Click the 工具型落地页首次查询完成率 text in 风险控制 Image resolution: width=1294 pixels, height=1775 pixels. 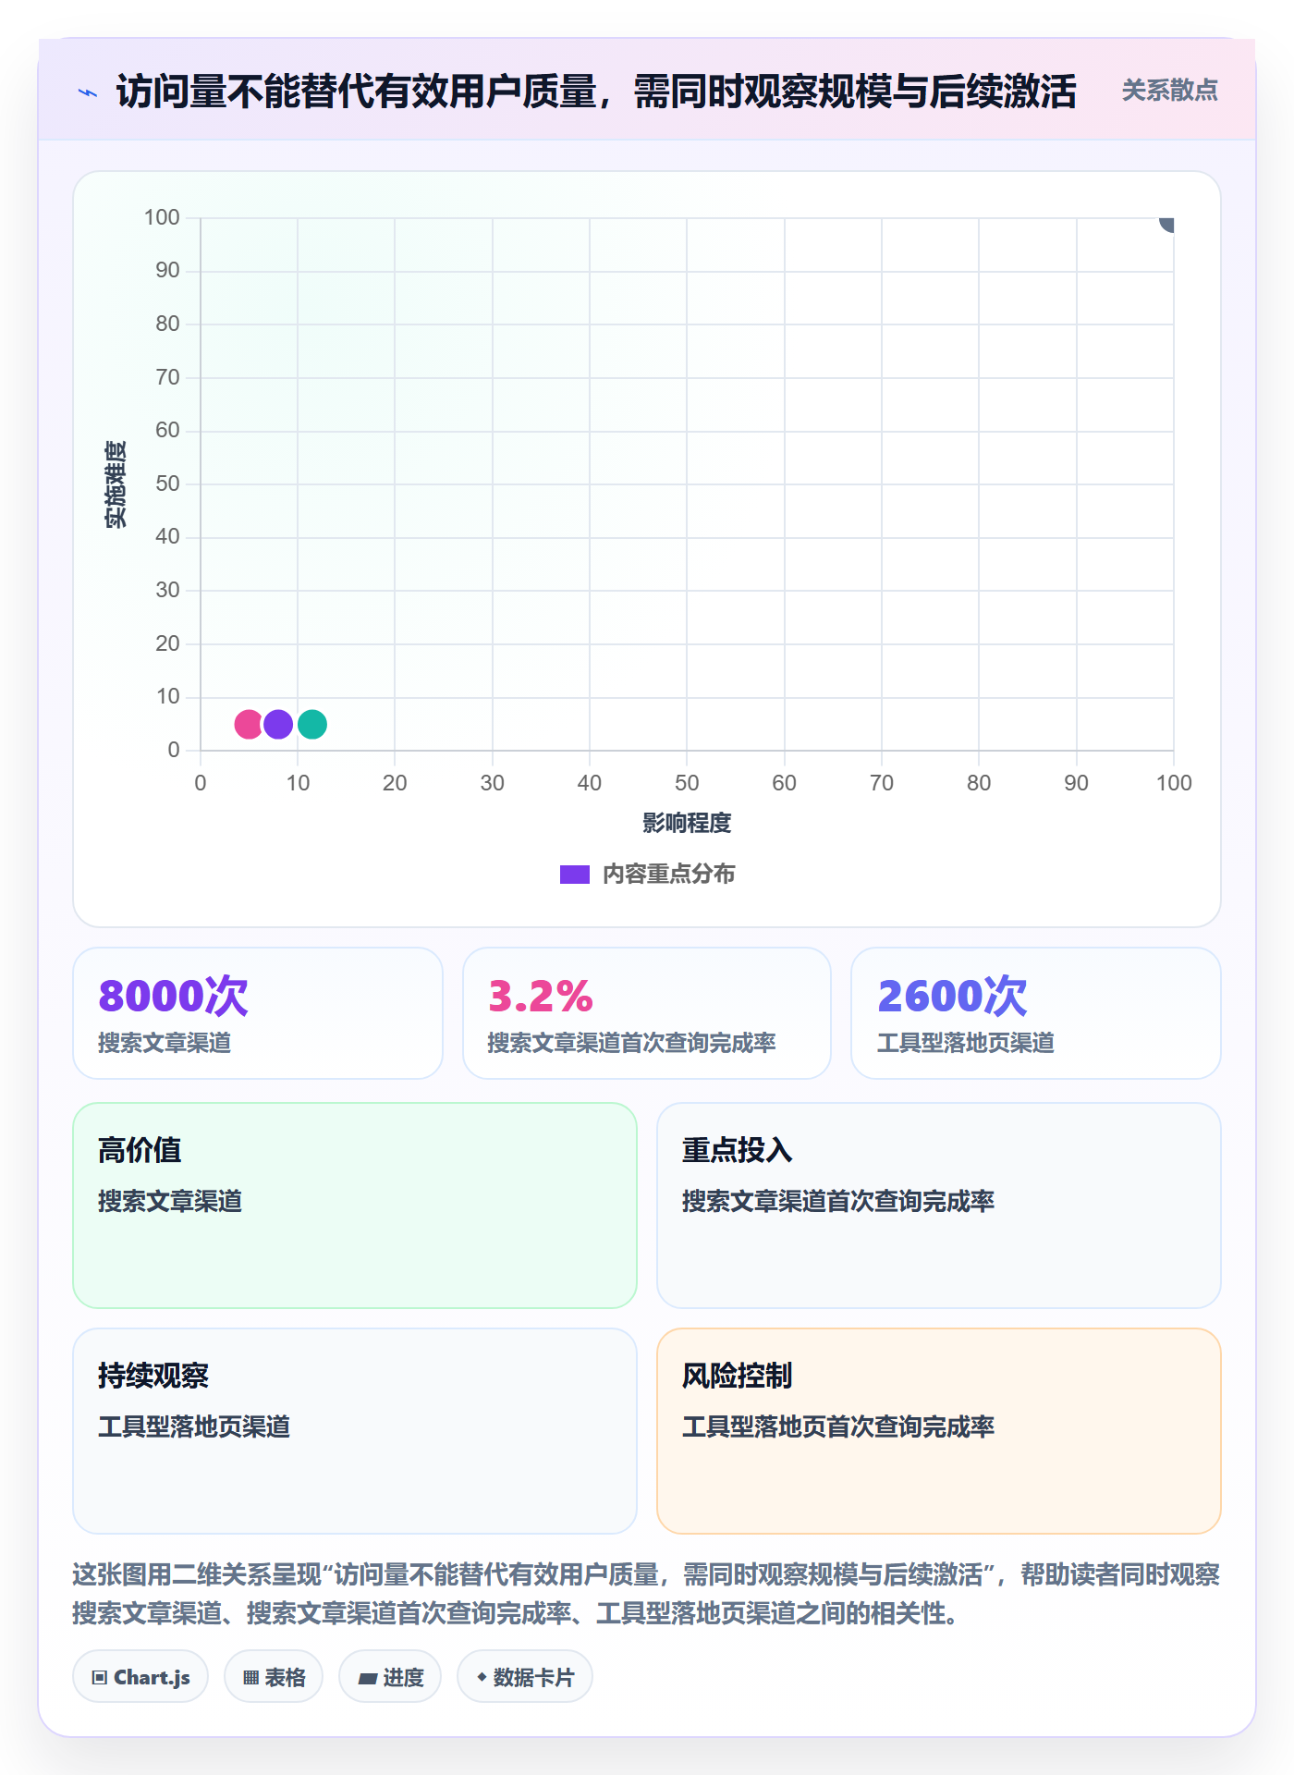tap(838, 1426)
